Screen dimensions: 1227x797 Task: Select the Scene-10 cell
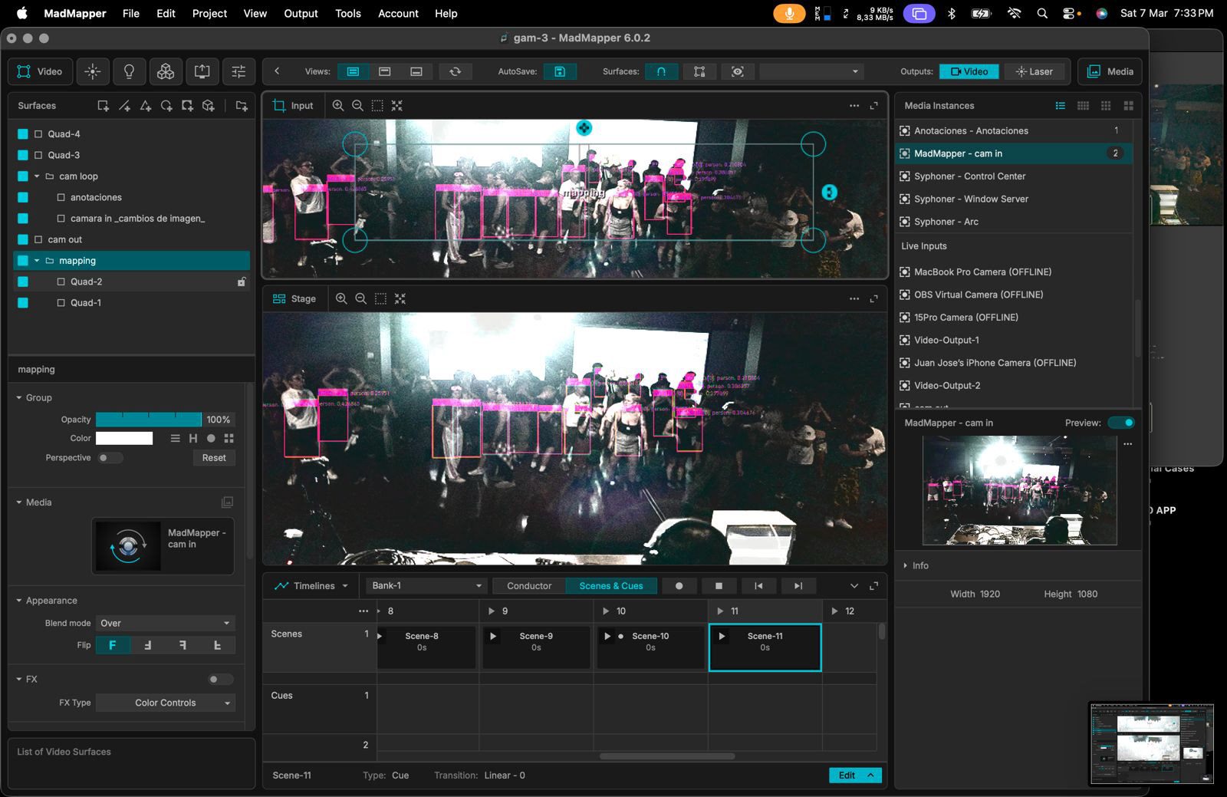650,647
